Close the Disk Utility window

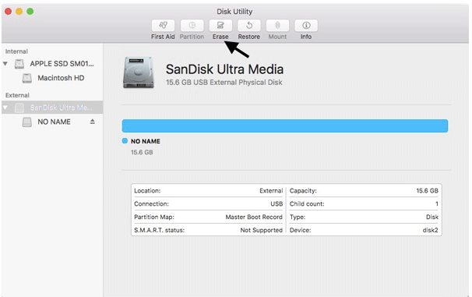point(8,12)
